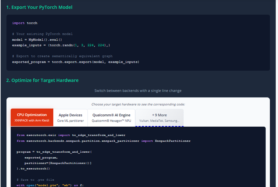Click the XnnpackPartitioner import line
Screen dimensions: 278x187
[103, 141]
